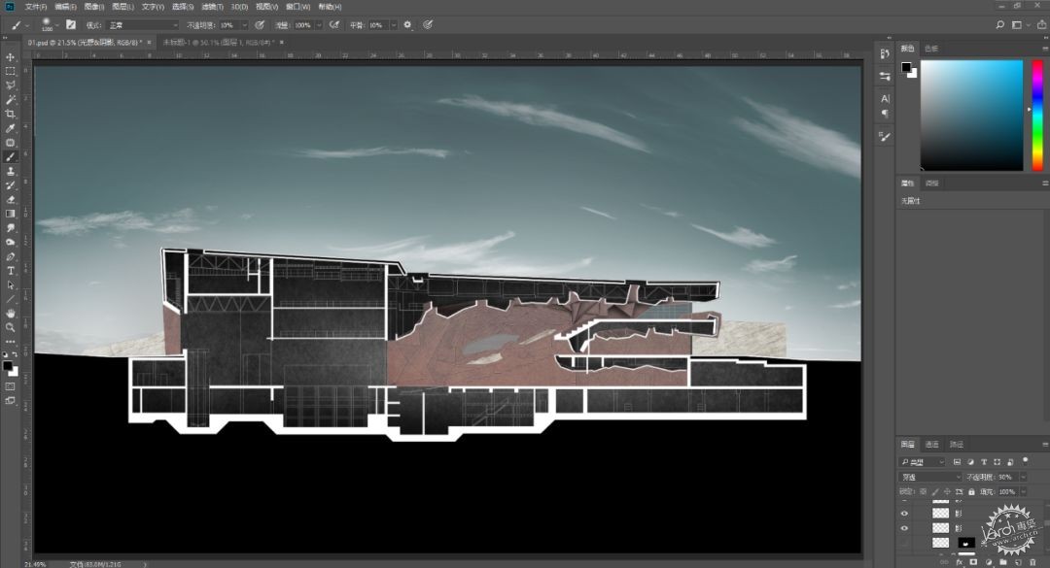1050x568 pixels.
Task: Toggle the brush settings panel button
Action: tap(70, 24)
